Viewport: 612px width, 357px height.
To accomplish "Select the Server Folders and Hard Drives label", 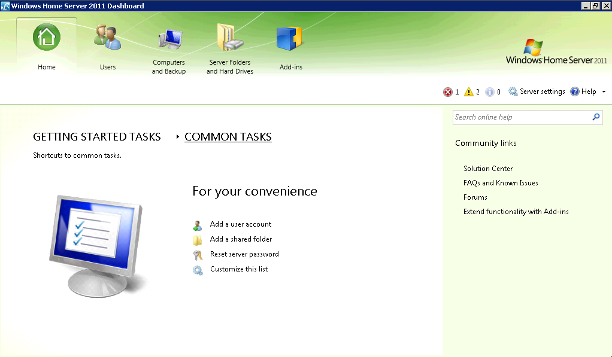I will pos(230,66).
